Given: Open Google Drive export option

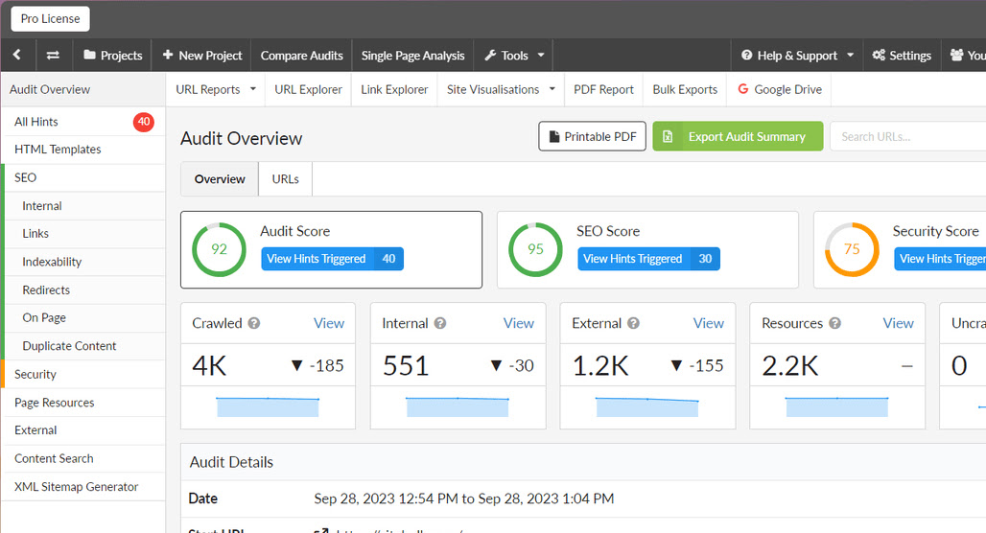Looking at the screenshot, I should (x=779, y=89).
